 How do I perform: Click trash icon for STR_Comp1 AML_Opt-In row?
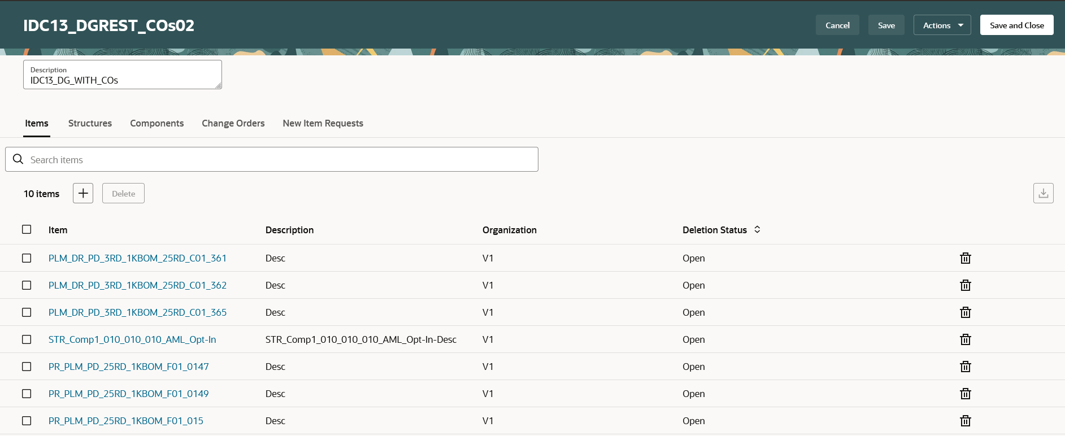coord(966,339)
